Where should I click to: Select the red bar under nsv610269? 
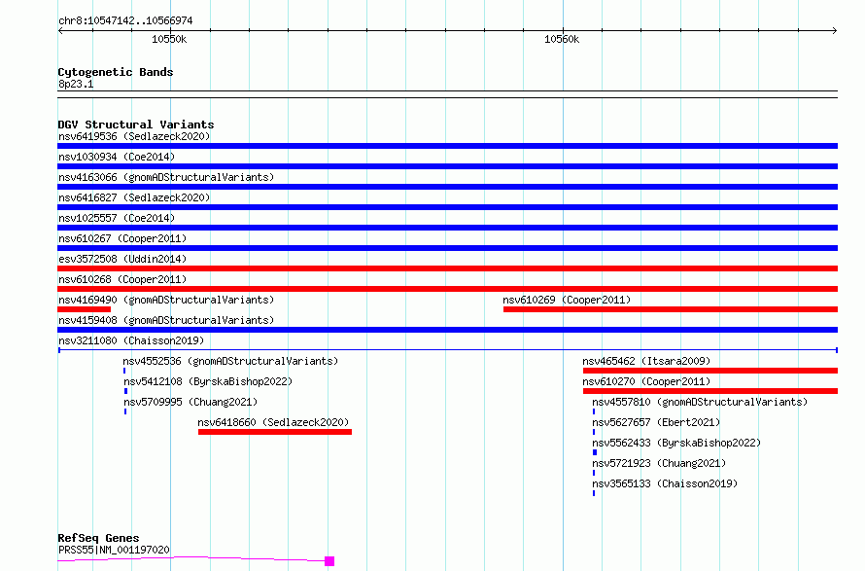point(671,309)
